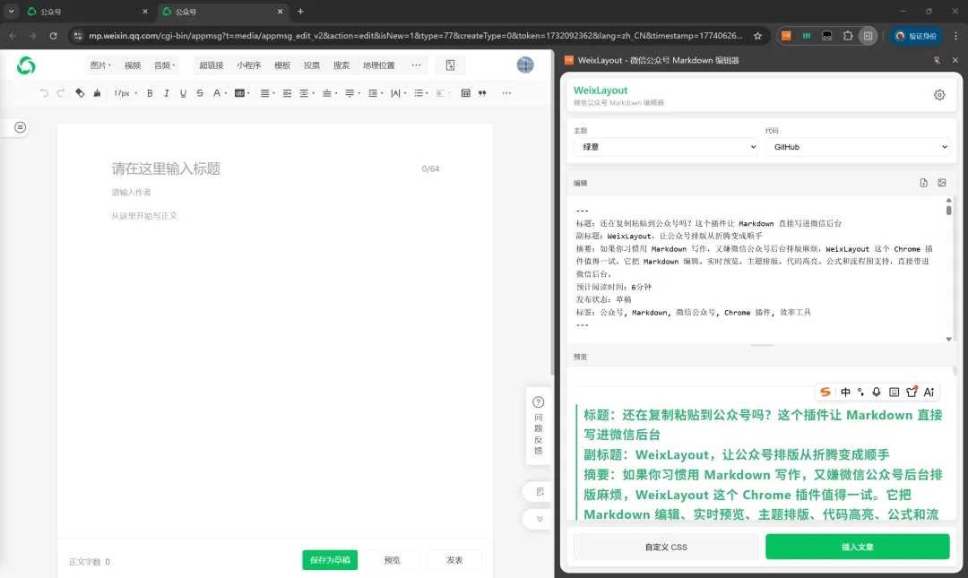Click the notes icon below 问题反馈
The height and width of the screenshot is (578, 968).
540,492
